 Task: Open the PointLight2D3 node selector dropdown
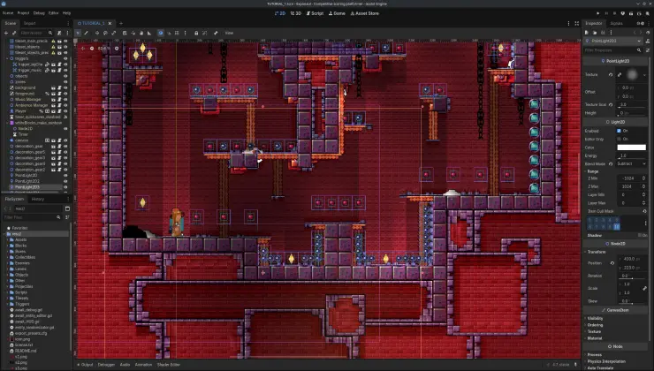pyautogui.click(x=613, y=41)
